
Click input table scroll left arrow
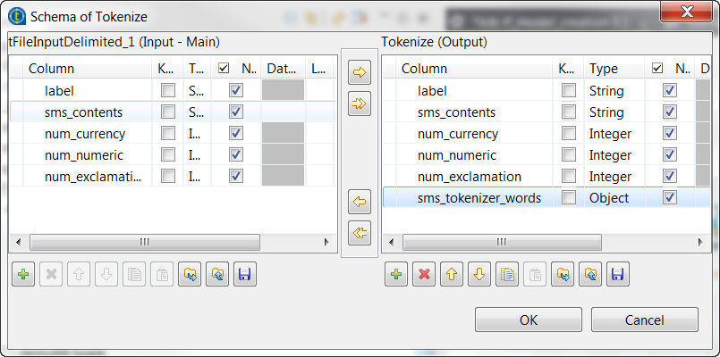pos(19,242)
